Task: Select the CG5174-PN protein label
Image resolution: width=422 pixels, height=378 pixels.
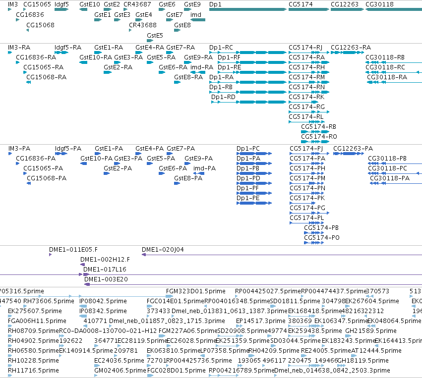Action: (x=307, y=188)
